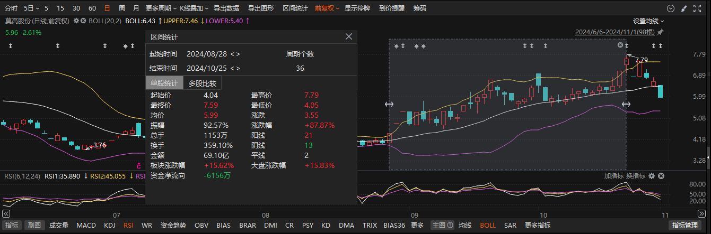This screenshot has width=711, height=234.
Task: Click the pin icon beside the date range
Action: coord(661,32)
